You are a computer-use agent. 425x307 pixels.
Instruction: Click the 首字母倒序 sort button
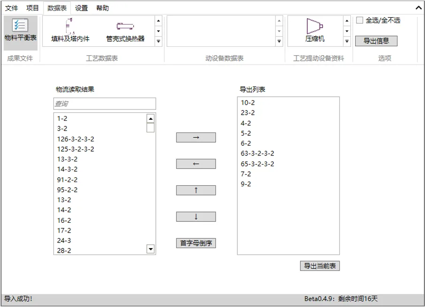196,243
